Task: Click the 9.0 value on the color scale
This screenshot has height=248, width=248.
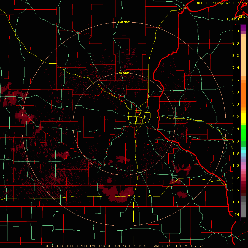Action: 236,43
